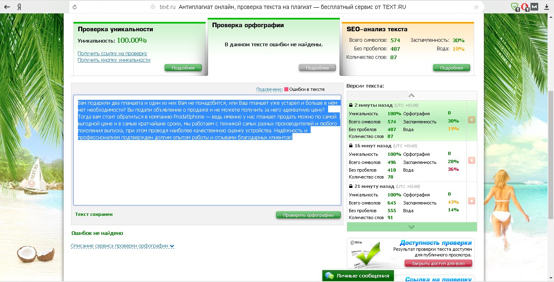Bookmark page with the star icon

tap(476, 7)
